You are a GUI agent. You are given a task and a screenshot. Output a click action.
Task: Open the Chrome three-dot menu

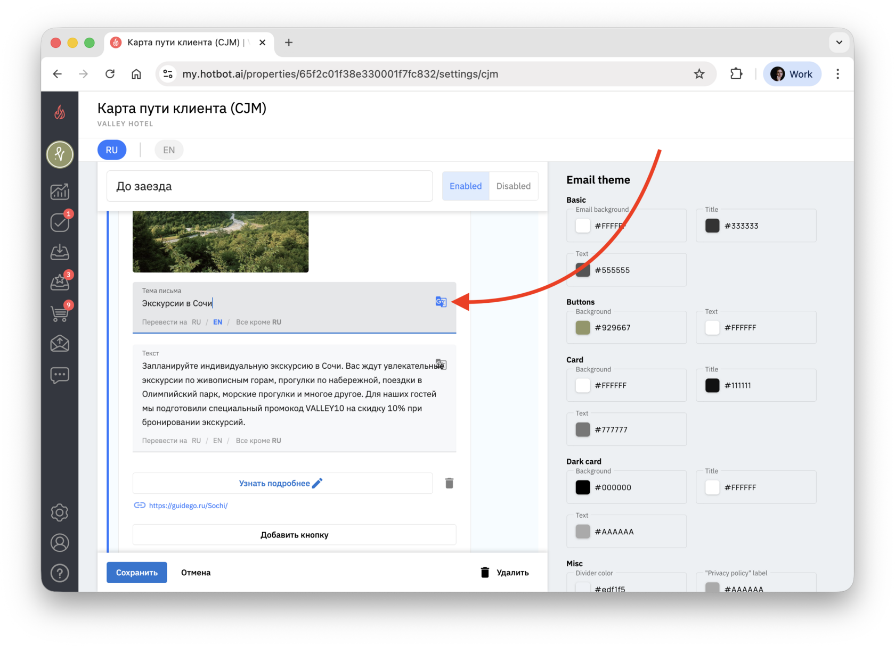pos(837,74)
